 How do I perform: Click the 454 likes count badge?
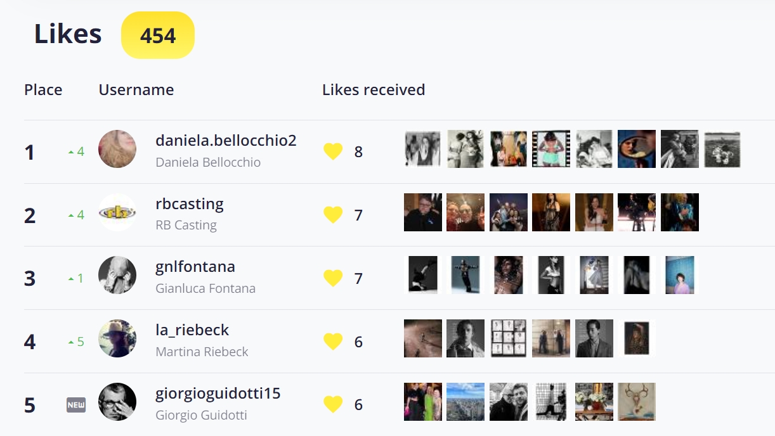click(158, 35)
